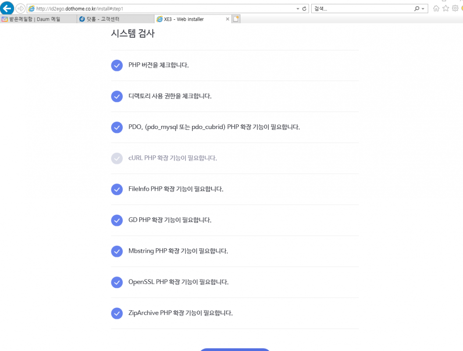The width and height of the screenshot is (463, 351).
Task: Click the 닷홈 favicon on the favorites bar
Action: pos(82,19)
